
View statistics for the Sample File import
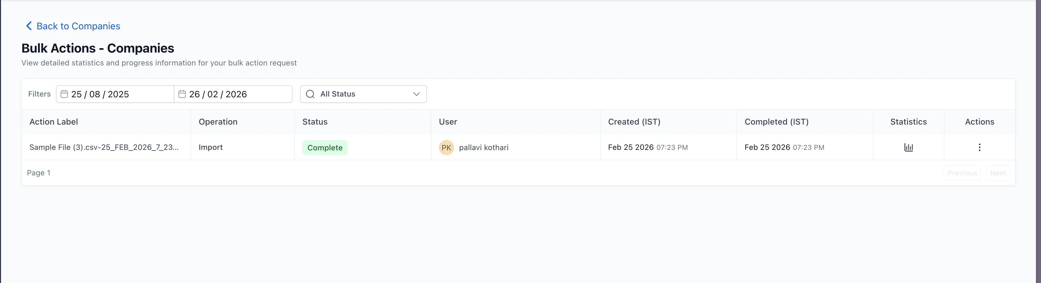(908, 147)
